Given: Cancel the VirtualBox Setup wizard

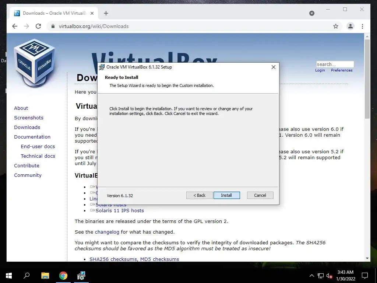Looking at the screenshot, I should pos(260,195).
